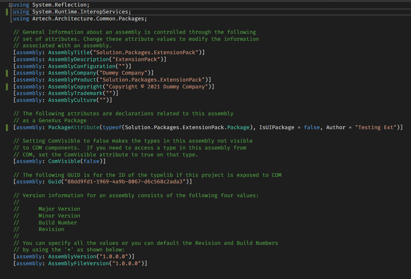
Task: Click the AssemblyTrademark attribute
Action: point(75,93)
